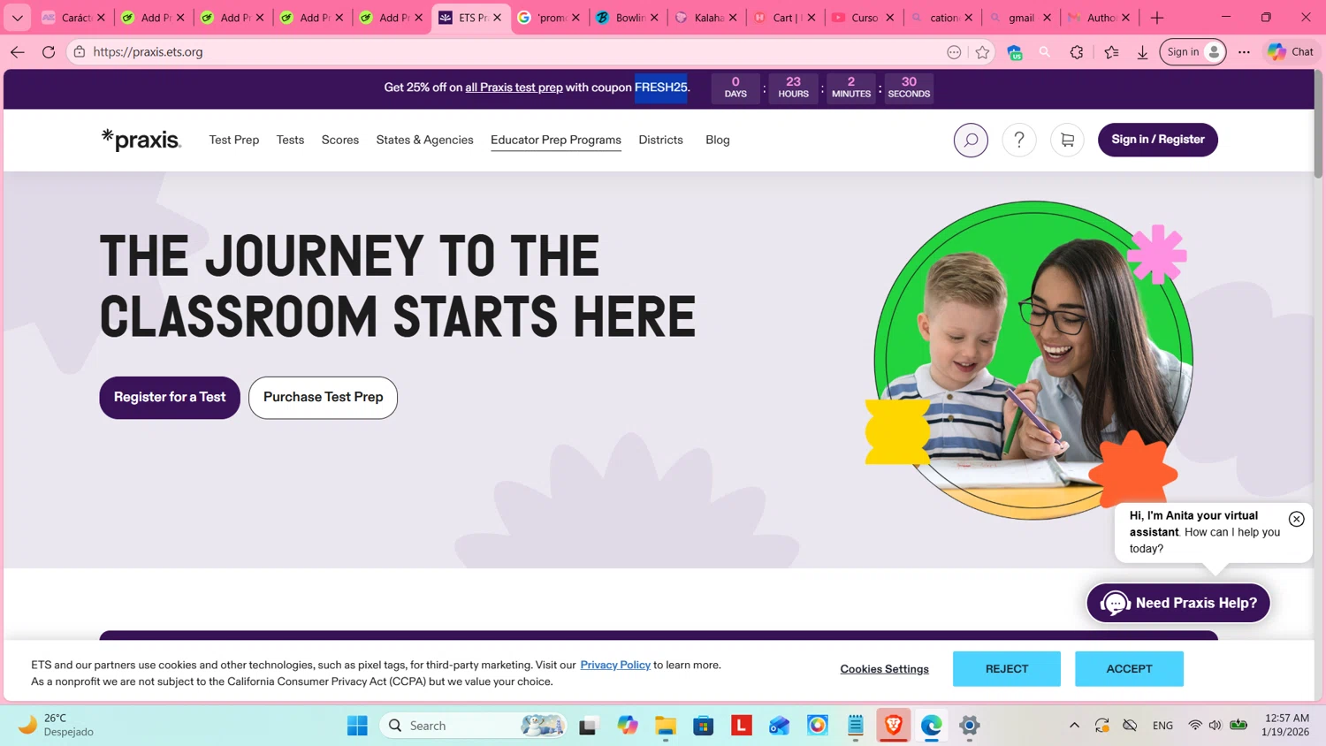
Task: Open the help question mark icon
Action: click(1019, 140)
